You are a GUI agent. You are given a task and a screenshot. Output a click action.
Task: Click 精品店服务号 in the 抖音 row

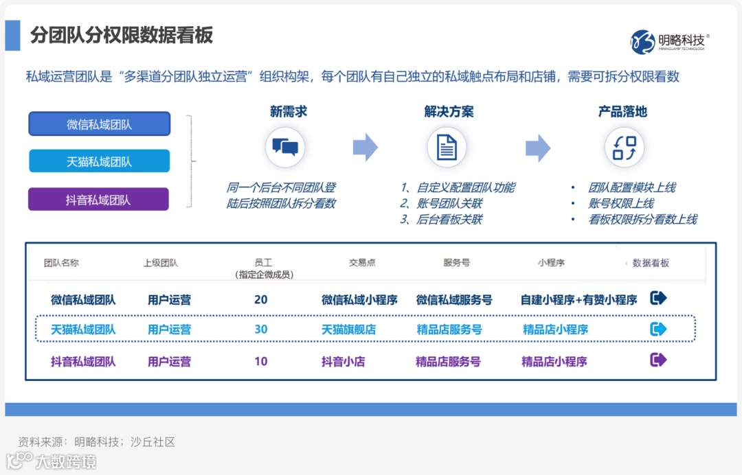click(x=448, y=362)
